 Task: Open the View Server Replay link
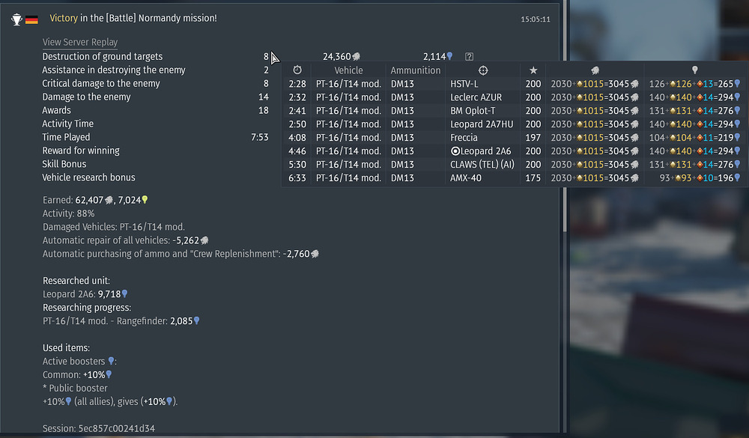click(79, 42)
